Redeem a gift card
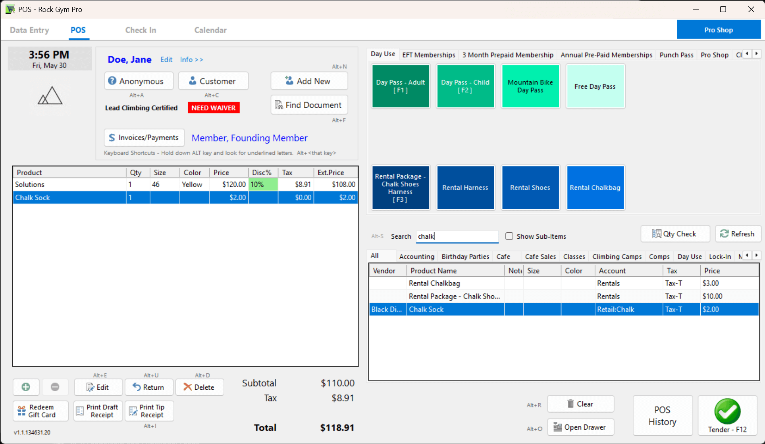765x444 pixels. click(40, 411)
